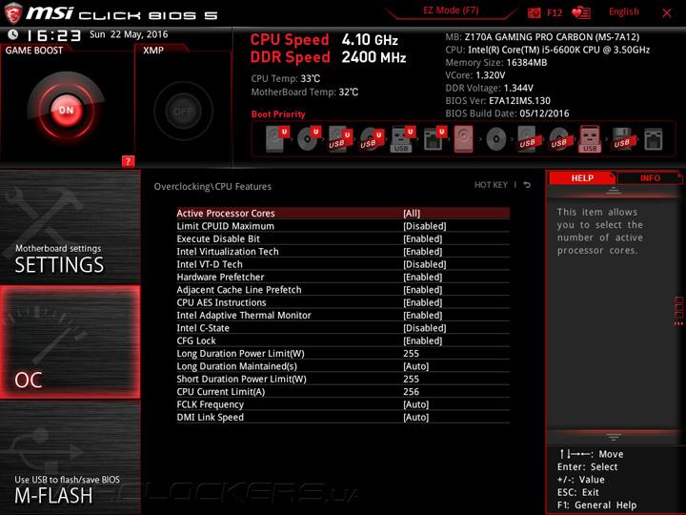Select the highlighted legacy USB key boot icon
This screenshot has height=515, width=686.
tap(590, 139)
